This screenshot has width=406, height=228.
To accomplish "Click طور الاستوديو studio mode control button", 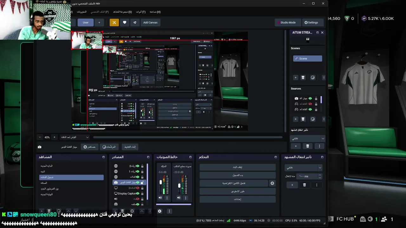I will pos(238,191).
